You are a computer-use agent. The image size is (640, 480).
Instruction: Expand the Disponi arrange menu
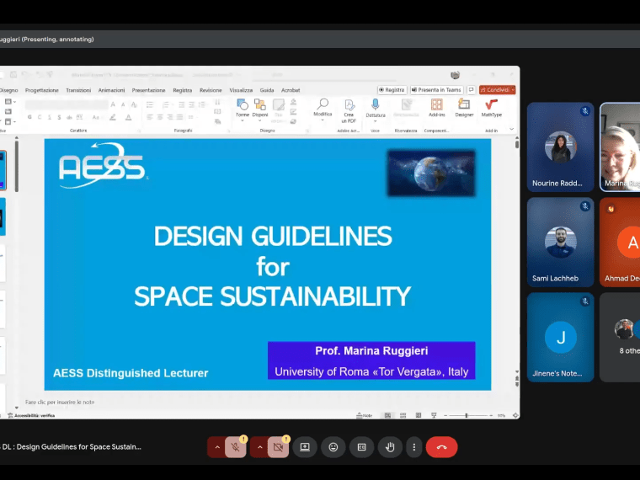click(x=260, y=109)
